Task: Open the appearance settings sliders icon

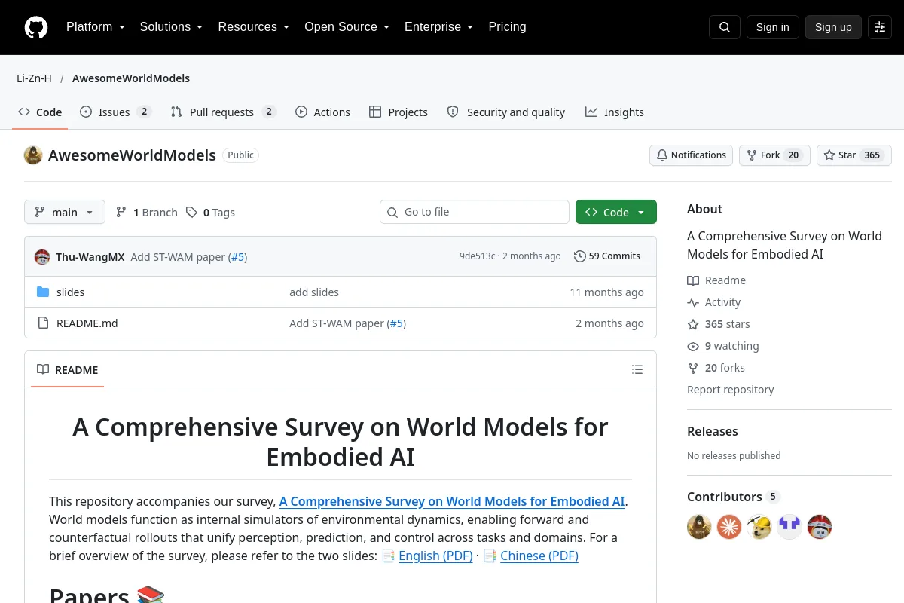Action: click(880, 27)
